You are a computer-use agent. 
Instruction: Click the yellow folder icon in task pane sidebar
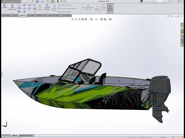(x=182, y=34)
